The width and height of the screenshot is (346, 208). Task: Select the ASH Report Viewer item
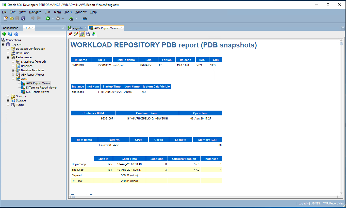click(32, 75)
